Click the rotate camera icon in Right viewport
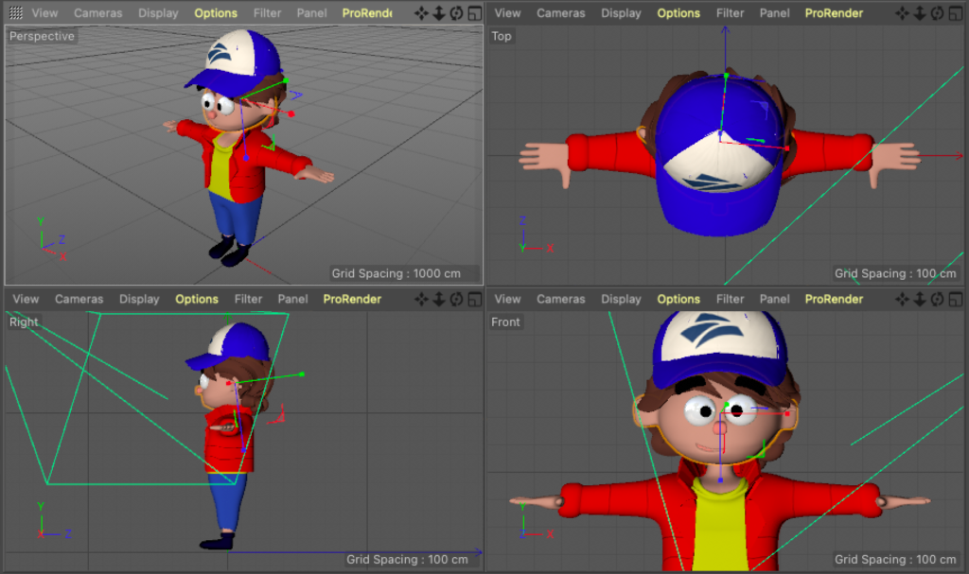The width and height of the screenshot is (969, 574). pos(456,299)
